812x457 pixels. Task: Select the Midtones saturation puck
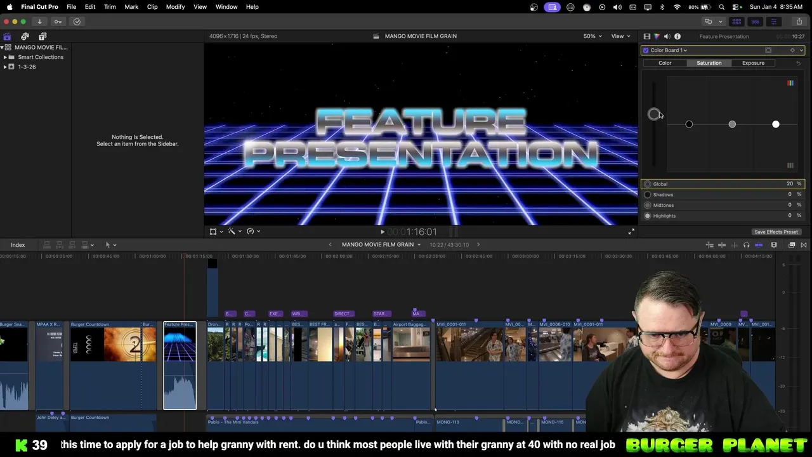732,124
